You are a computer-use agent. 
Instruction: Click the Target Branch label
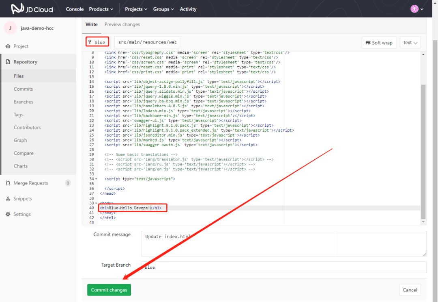(x=116, y=265)
